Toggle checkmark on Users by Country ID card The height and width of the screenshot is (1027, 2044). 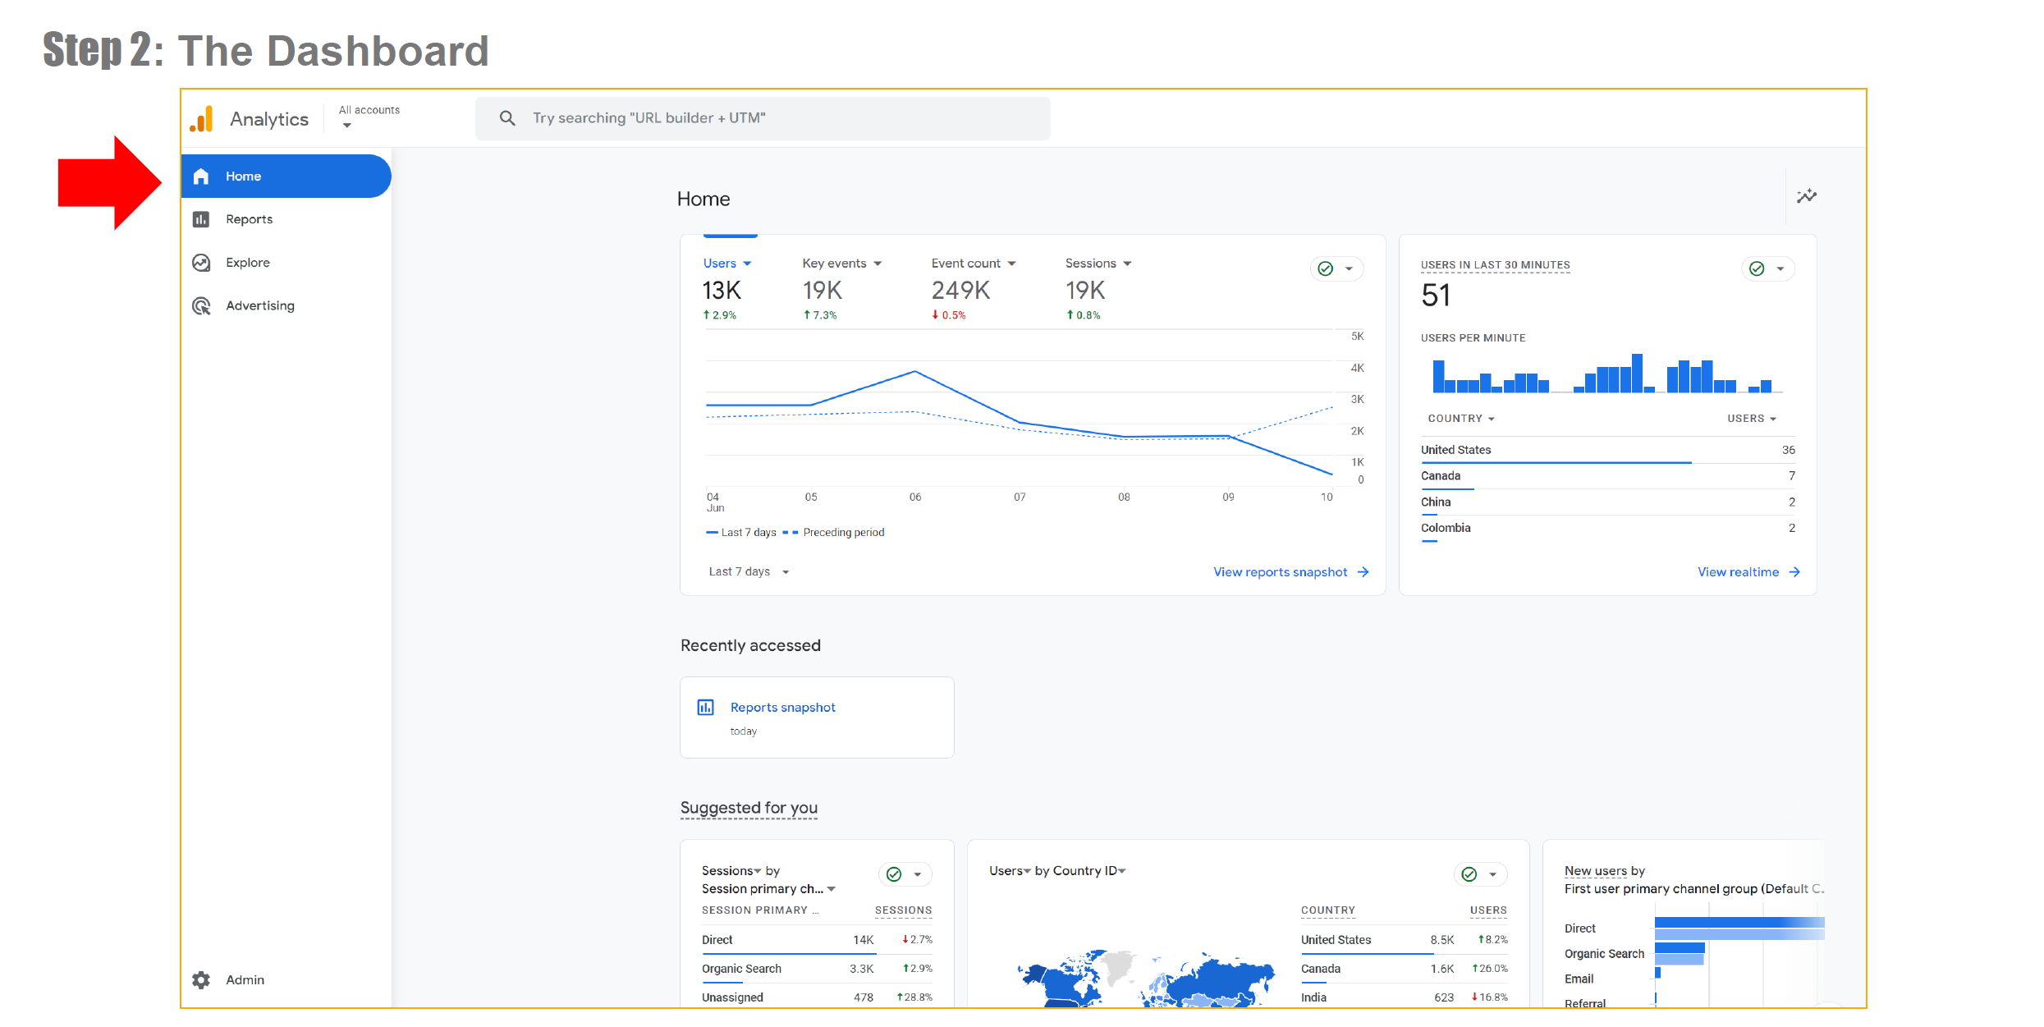coord(1469,874)
